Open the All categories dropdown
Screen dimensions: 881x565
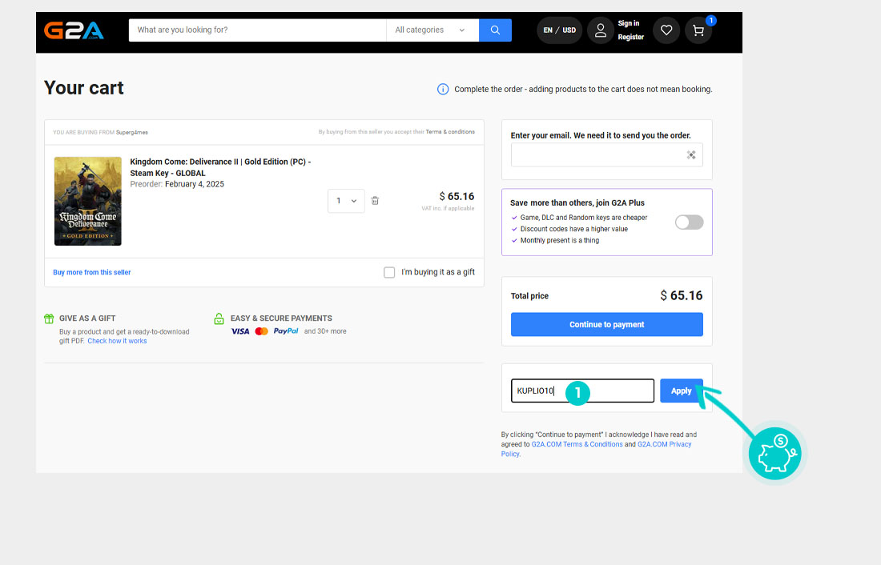point(432,30)
